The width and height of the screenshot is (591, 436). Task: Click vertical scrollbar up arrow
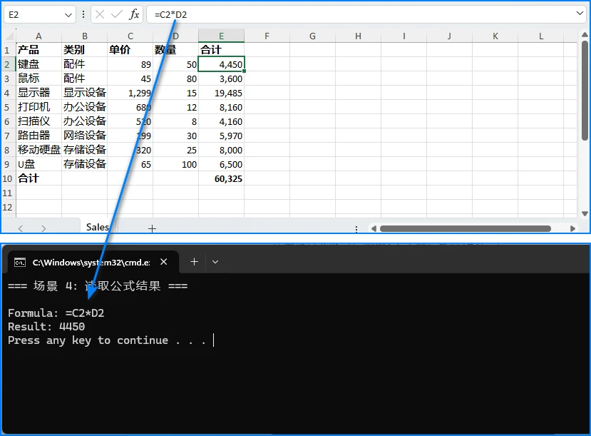pos(585,35)
